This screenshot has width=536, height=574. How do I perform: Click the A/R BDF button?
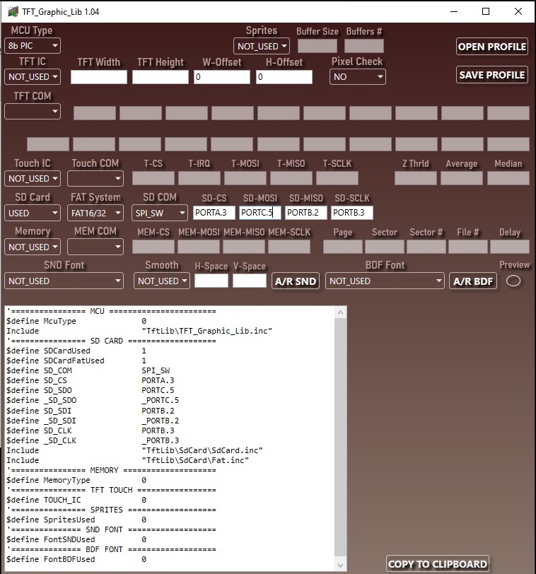[x=473, y=281]
